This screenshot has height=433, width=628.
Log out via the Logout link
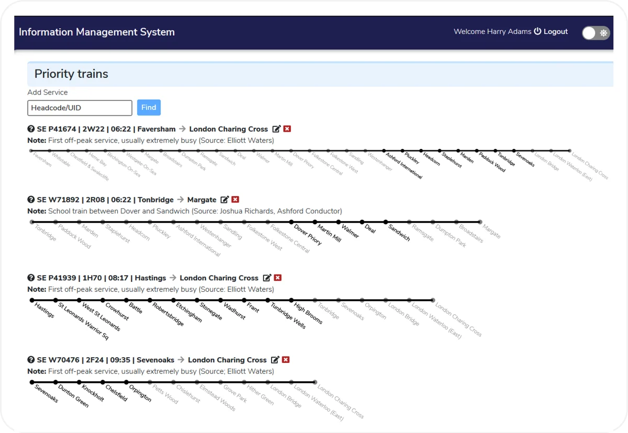pos(551,32)
